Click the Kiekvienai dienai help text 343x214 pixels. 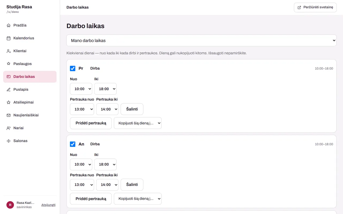pos(156,53)
